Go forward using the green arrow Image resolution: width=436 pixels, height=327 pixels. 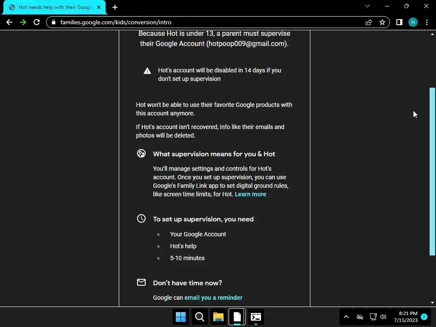click(x=23, y=22)
